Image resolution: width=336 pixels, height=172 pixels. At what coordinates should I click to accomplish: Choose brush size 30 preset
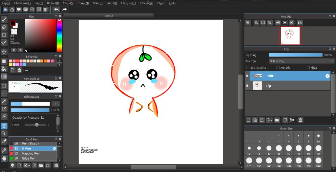(x=289, y=149)
